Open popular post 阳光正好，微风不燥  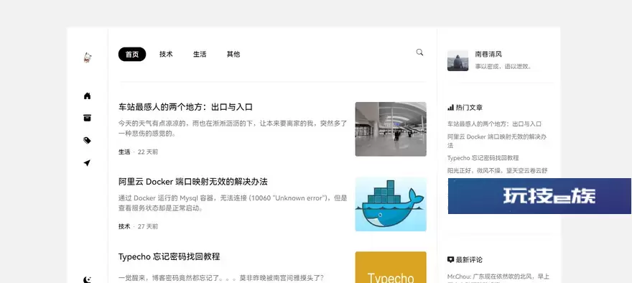coord(498,171)
